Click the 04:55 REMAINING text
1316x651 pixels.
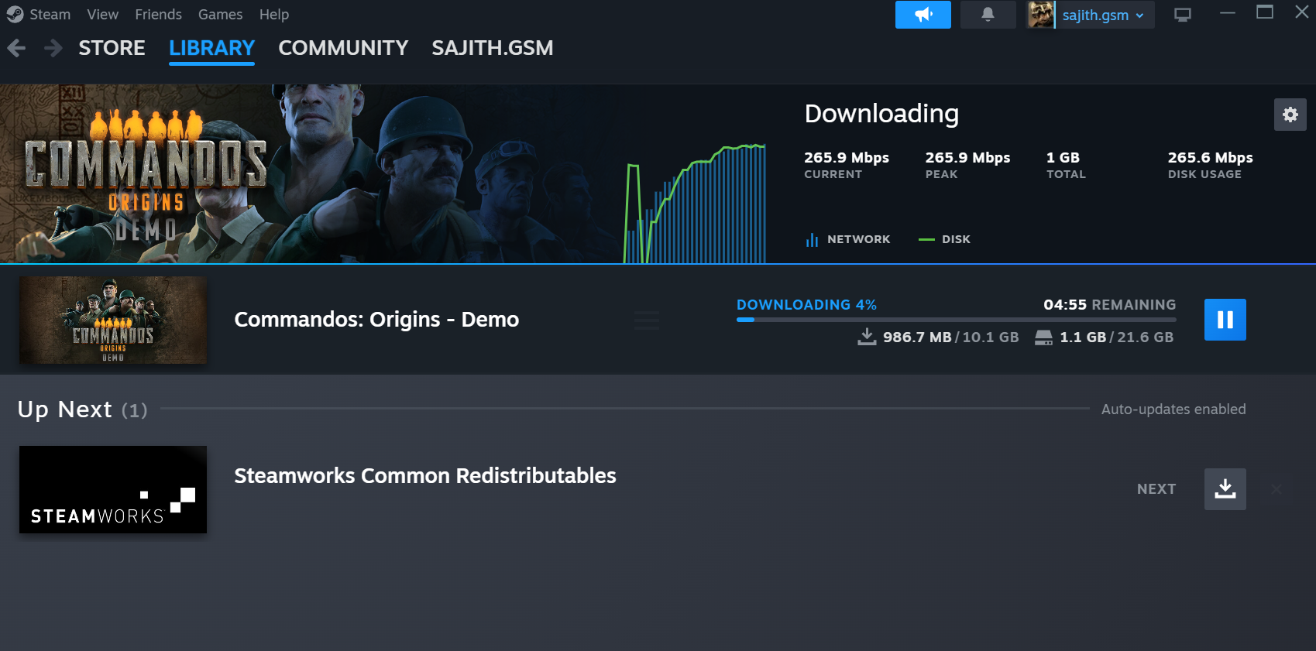1109,305
